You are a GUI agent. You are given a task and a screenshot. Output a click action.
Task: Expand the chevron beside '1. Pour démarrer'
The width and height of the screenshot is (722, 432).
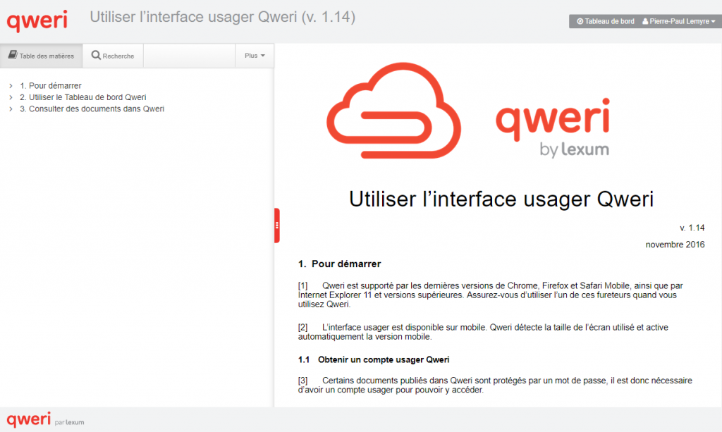(x=11, y=86)
